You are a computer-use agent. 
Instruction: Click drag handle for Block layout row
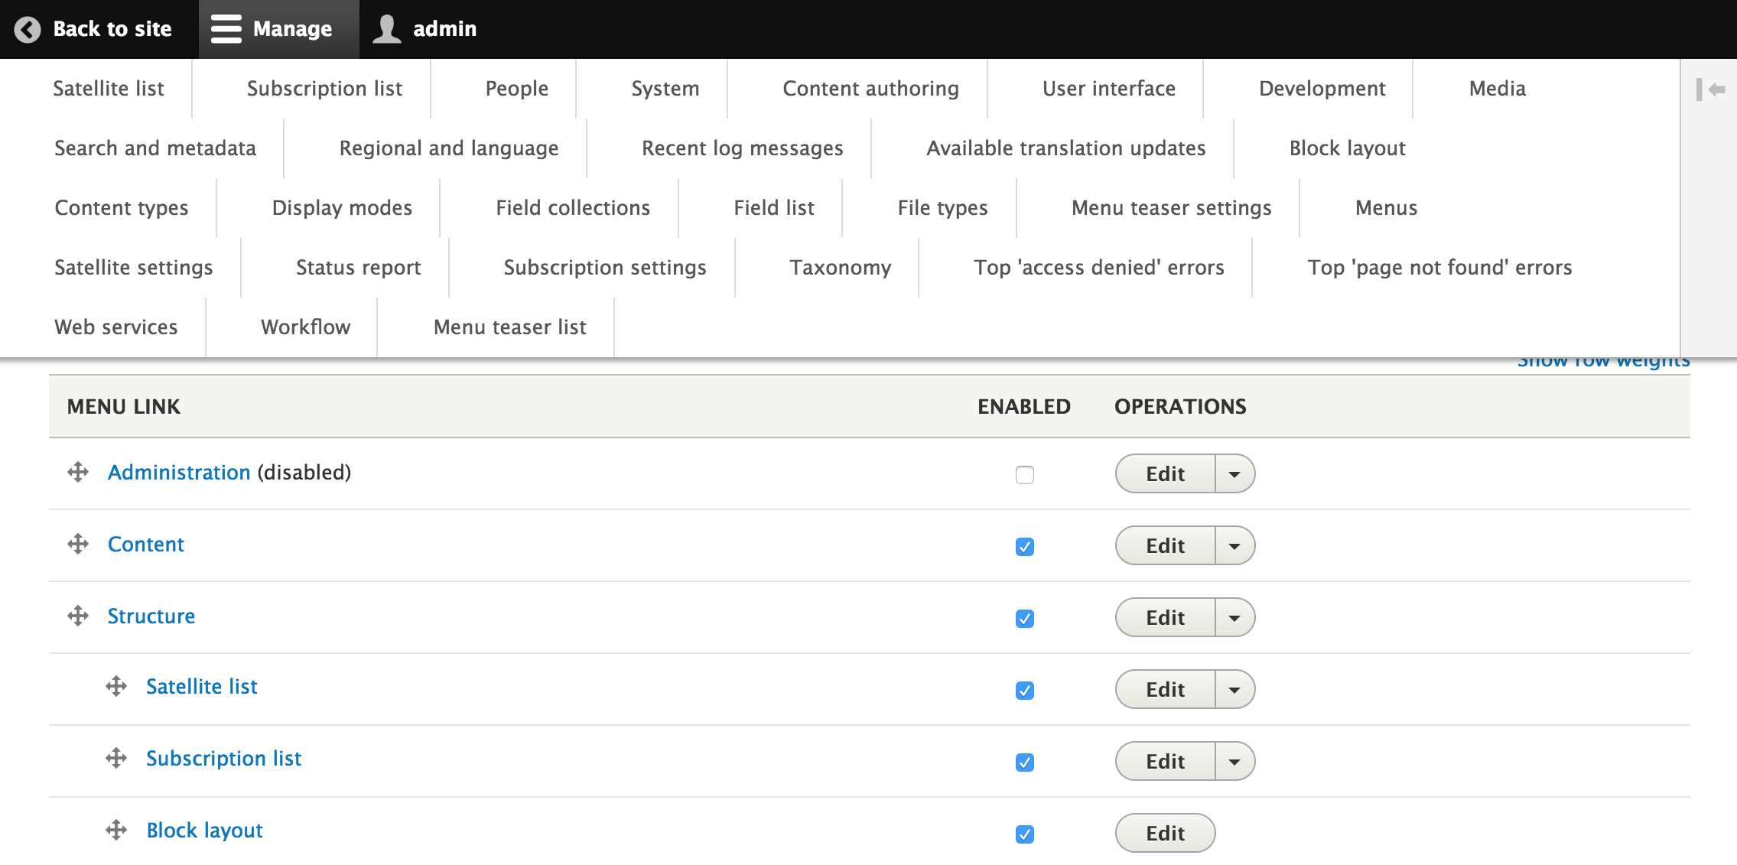(x=116, y=830)
